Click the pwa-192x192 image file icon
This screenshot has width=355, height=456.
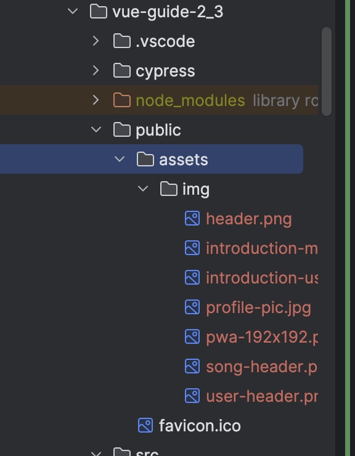tap(192, 337)
